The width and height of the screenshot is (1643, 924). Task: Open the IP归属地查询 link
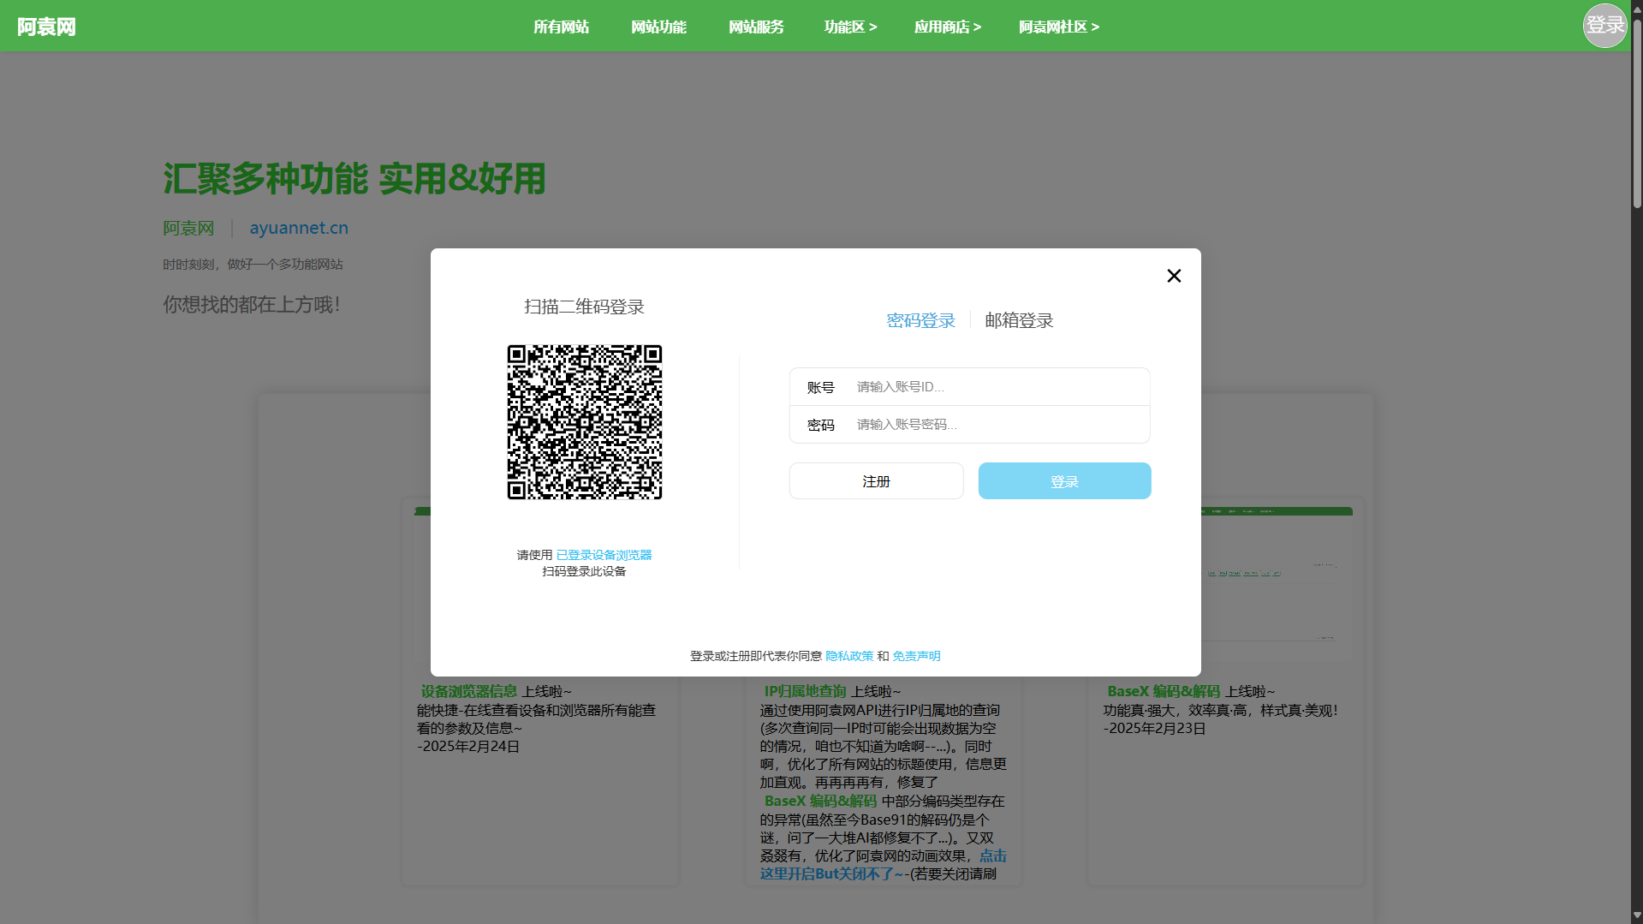[805, 691]
